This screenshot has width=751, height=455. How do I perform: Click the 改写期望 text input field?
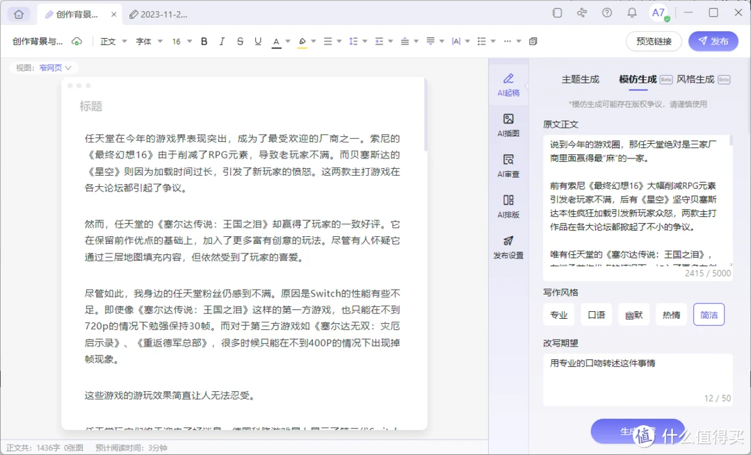(x=637, y=375)
